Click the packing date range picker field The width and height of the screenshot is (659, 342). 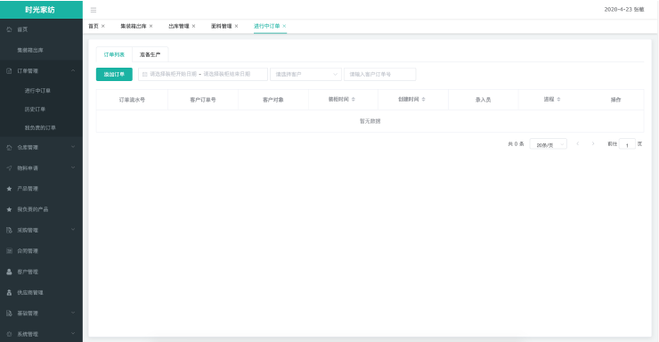pyautogui.click(x=203, y=74)
